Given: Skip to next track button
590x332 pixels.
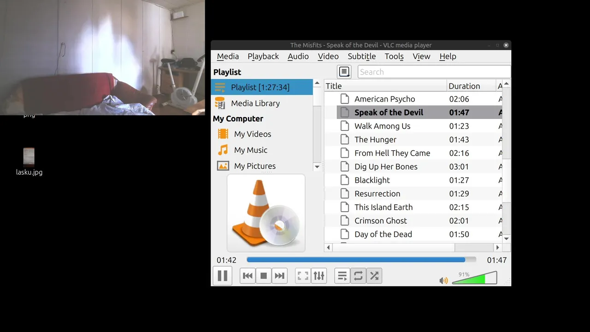Looking at the screenshot, I should [279, 276].
